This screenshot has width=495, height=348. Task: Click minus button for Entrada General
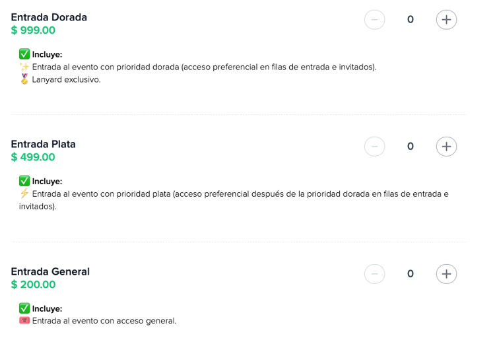pos(374,274)
